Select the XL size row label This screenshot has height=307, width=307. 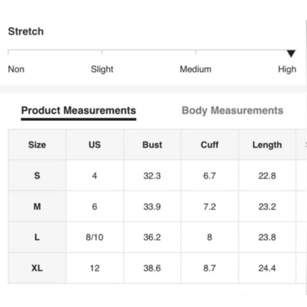coord(37,268)
